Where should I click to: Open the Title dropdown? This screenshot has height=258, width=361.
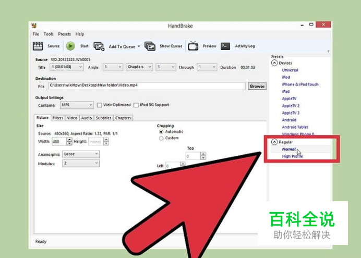(67, 67)
